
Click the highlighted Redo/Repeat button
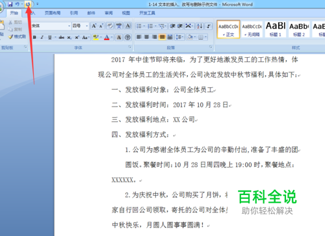click(x=28, y=4)
